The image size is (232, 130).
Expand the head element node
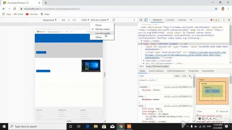tap(141, 41)
